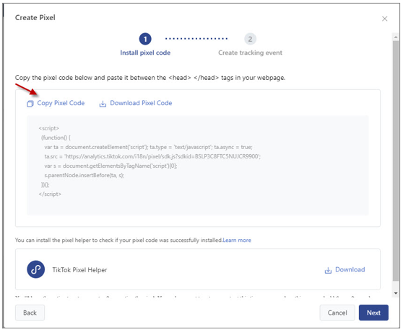
Task: Click the 's.parentNode.insertBefore(ta, s);' code line
Action: click(84, 175)
